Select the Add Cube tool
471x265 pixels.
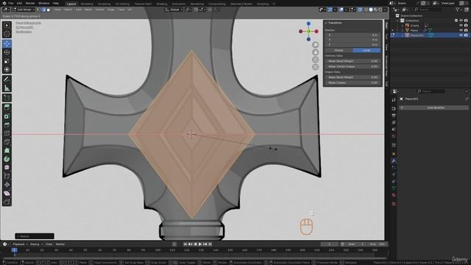tap(7, 98)
